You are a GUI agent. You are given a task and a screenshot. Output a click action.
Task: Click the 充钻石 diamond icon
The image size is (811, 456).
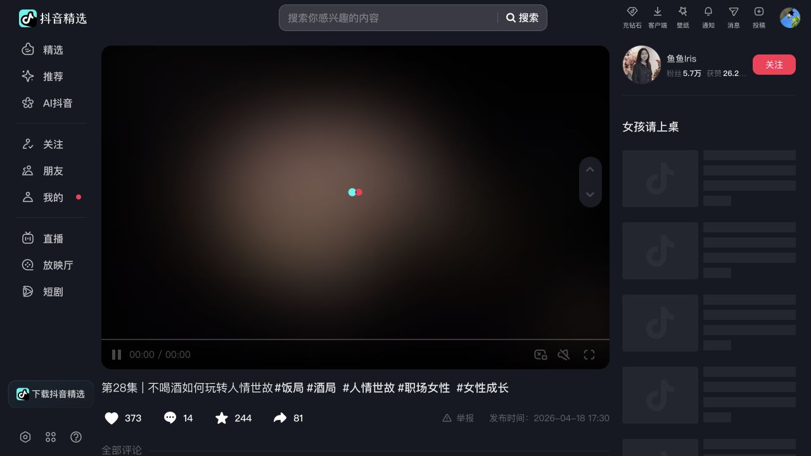point(632,11)
